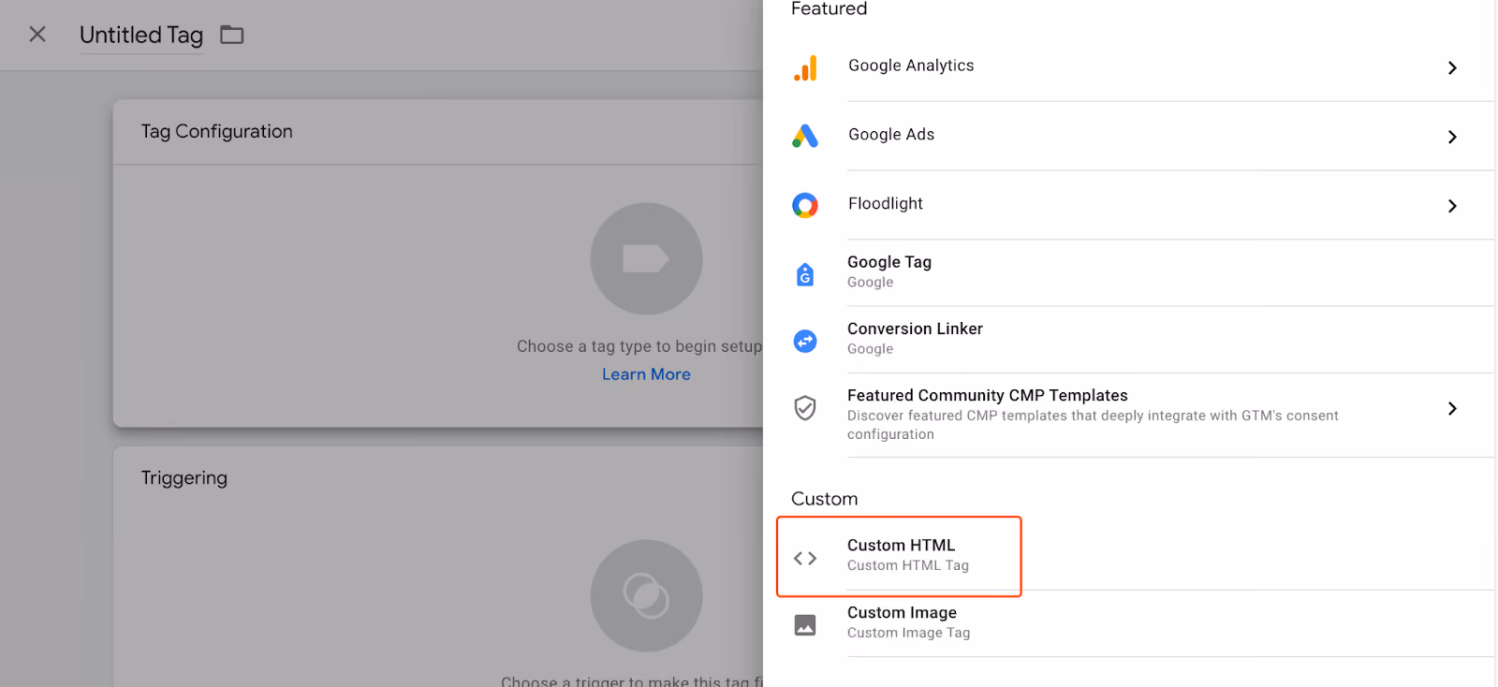
Task: Click the Google Tag icon
Action: click(x=805, y=274)
